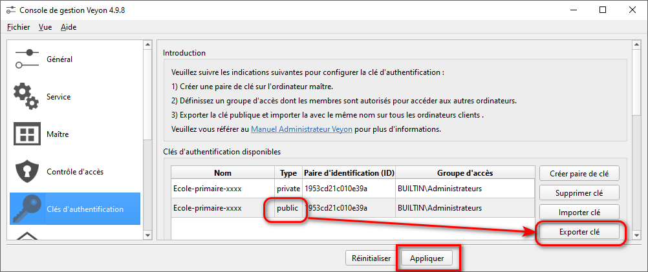
Task: Click the sidebar scrollbar thumb
Action: click(x=147, y=94)
